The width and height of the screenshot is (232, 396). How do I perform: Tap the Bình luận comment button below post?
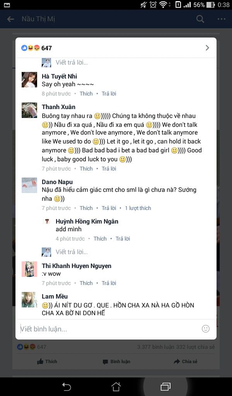click(x=116, y=362)
